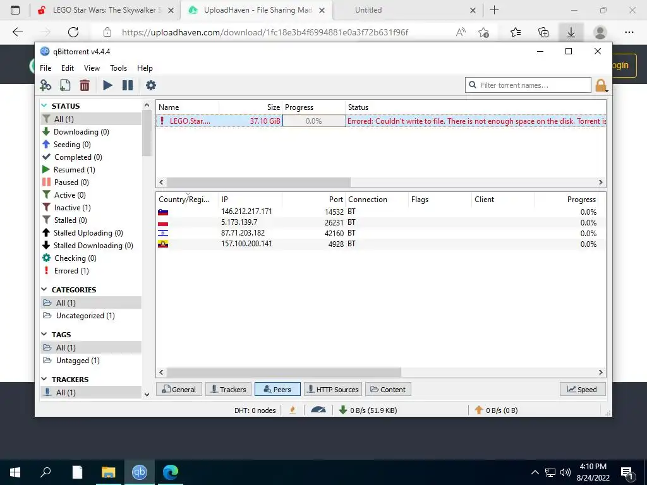Click the orange lock icon in qBittorrent
The width and height of the screenshot is (647, 485).
tap(601, 85)
